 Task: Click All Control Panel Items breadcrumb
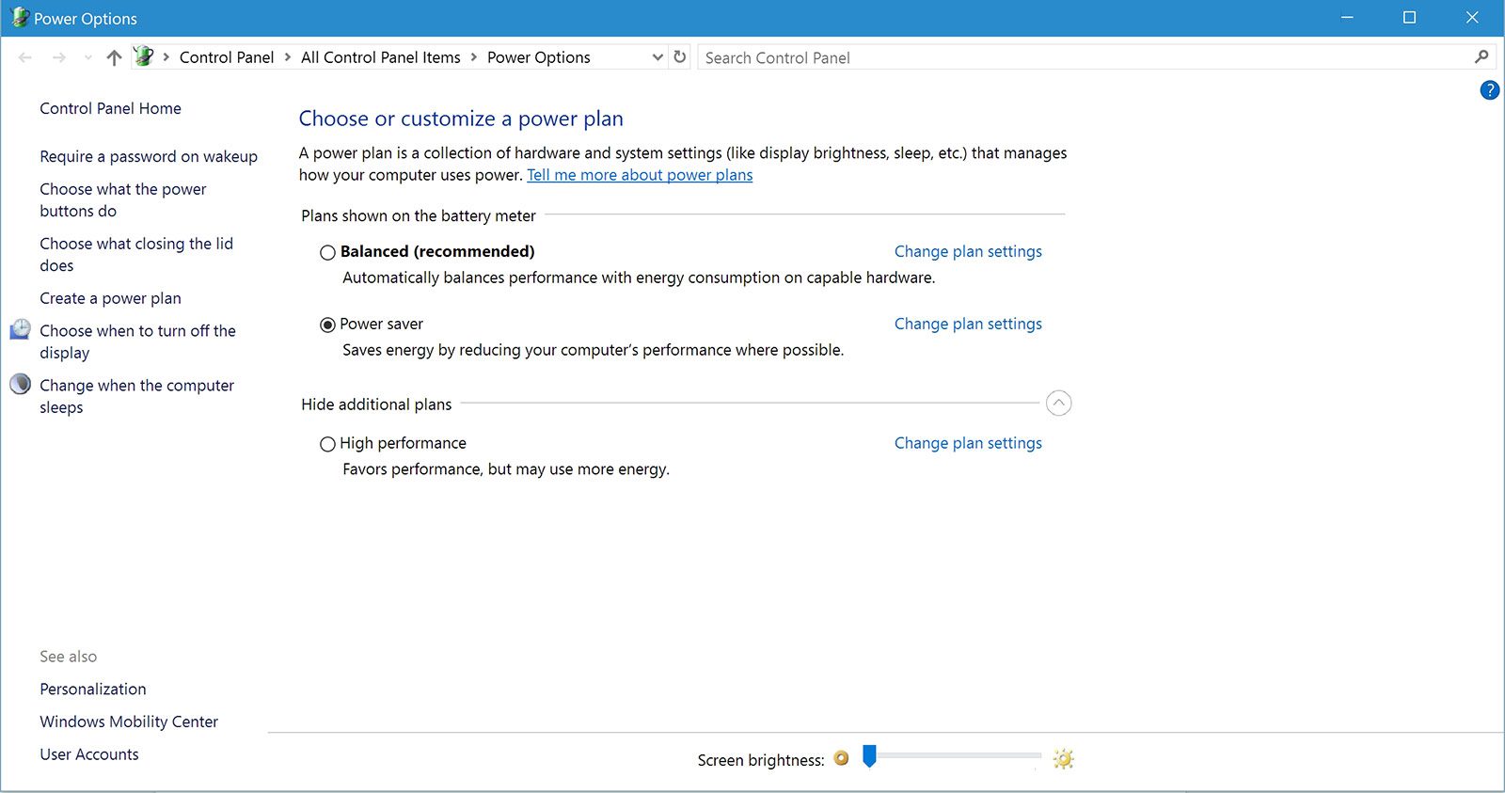click(x=381, y=57)
